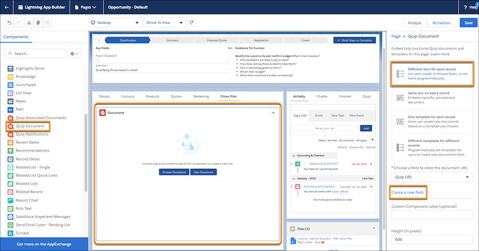Refresh the canvas preview
Screen dimensions: 479x251
point(192,22)
